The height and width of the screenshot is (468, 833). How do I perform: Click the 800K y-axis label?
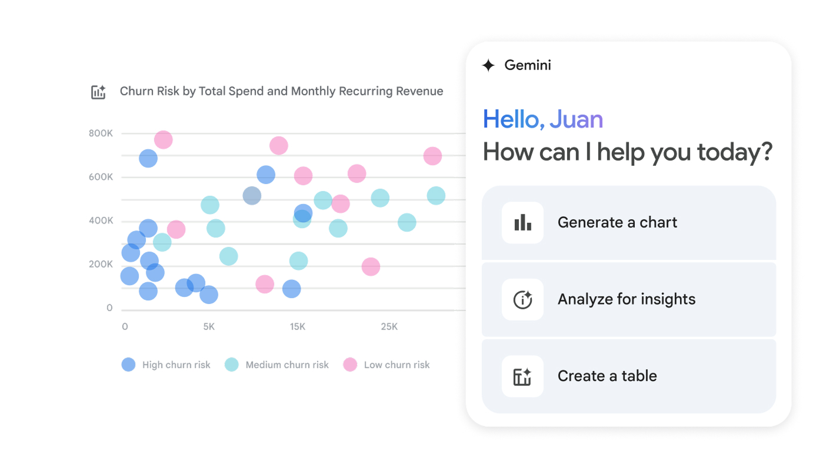coord(101,133)
